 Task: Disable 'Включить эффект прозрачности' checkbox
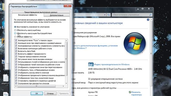(16, 54)
